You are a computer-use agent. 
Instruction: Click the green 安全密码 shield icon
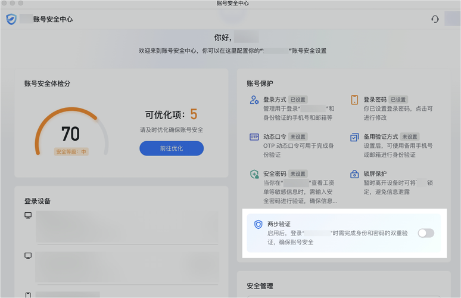point(254,174)
